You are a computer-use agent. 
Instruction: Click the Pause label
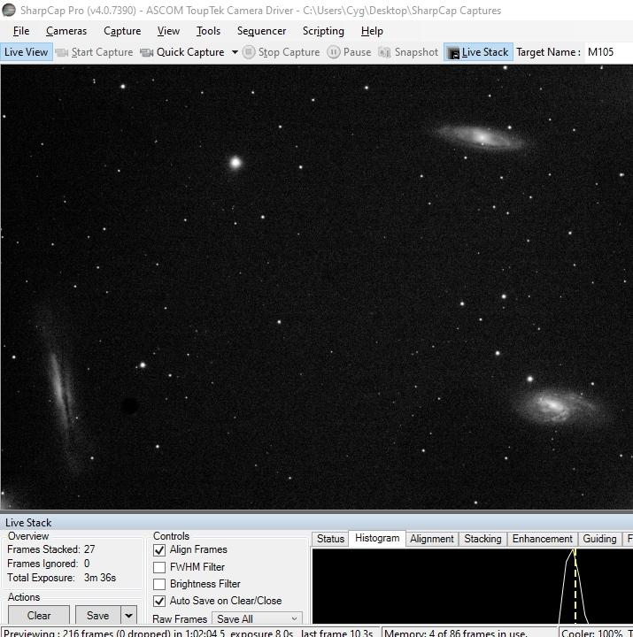(357, 52)
